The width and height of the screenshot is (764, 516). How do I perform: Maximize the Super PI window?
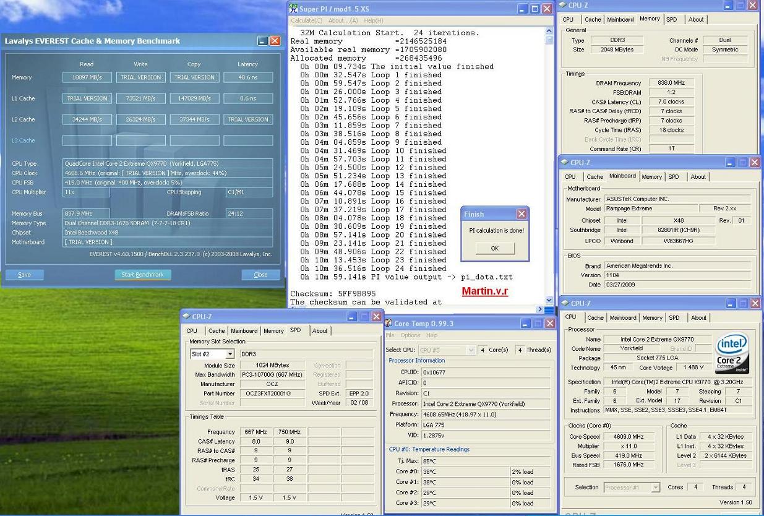point(535,9)
